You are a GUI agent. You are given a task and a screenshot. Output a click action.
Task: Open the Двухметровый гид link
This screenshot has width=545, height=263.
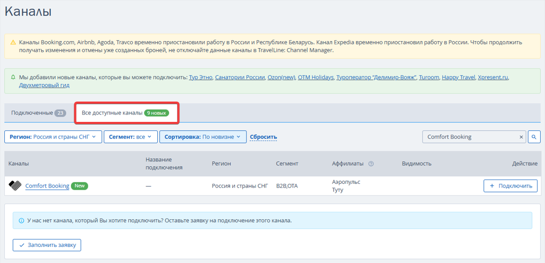coord(44,85)
